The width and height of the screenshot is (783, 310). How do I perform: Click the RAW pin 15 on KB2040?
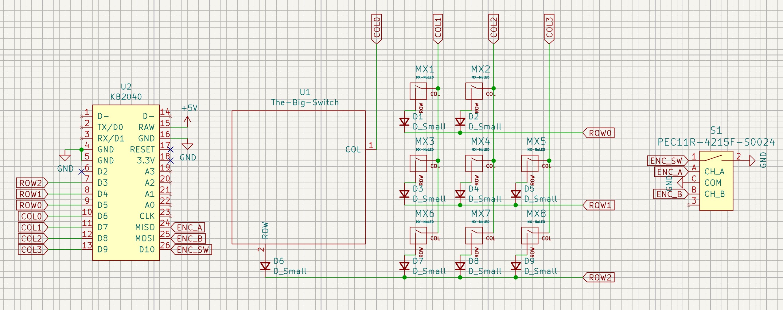(x=165, y=127)
